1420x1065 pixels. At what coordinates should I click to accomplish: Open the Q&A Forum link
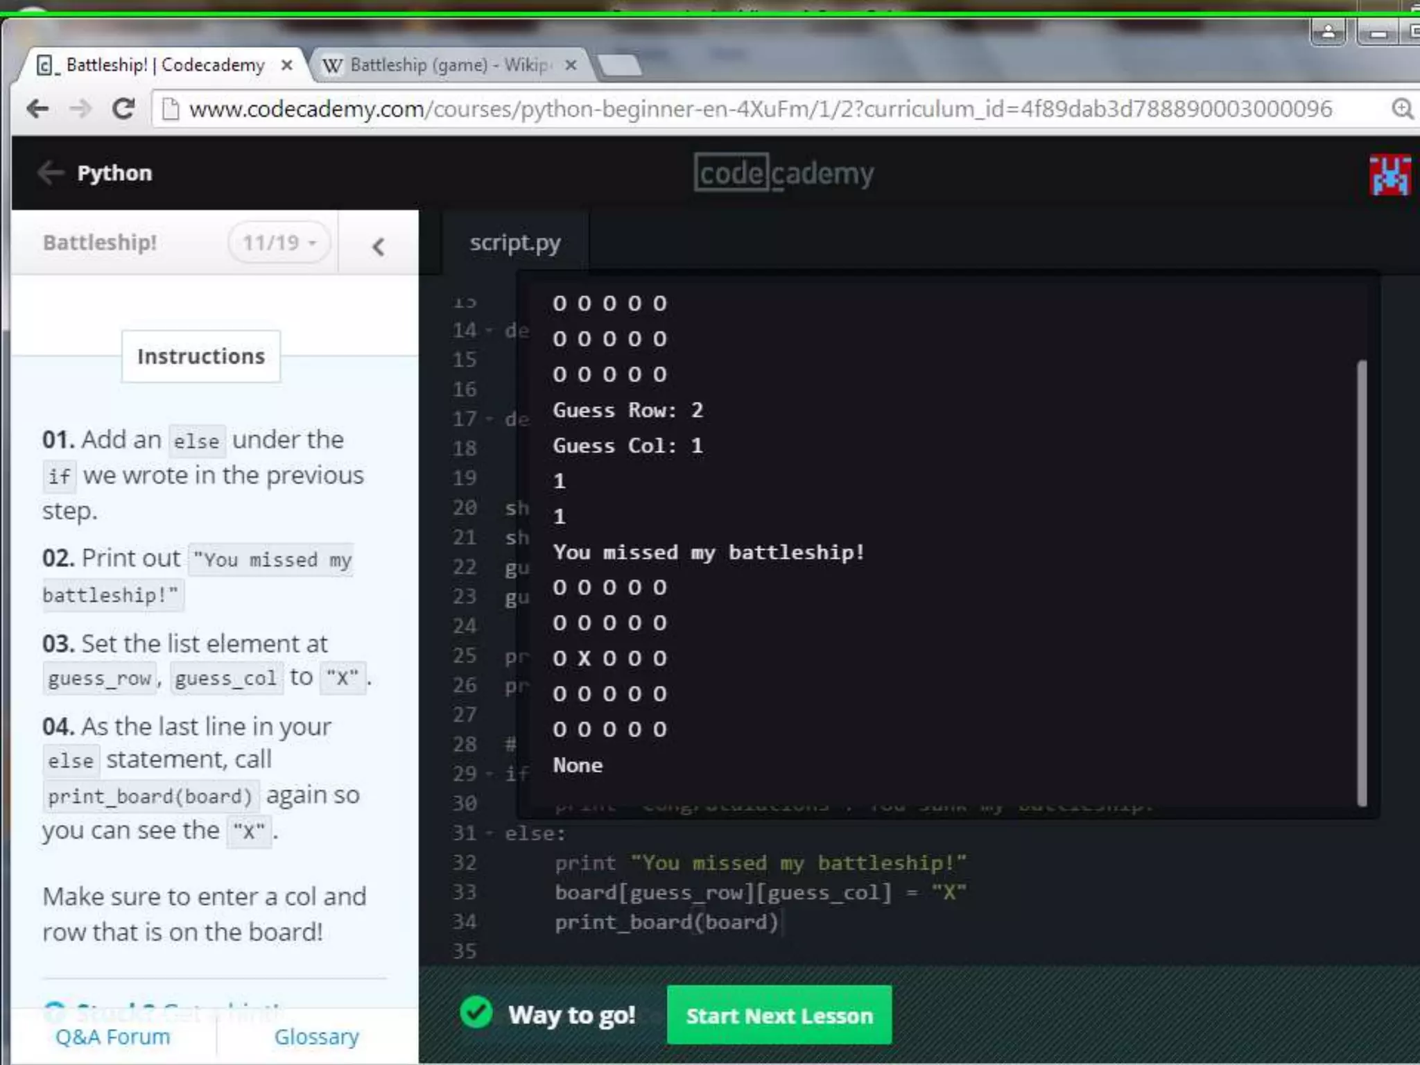(112, 1037)
